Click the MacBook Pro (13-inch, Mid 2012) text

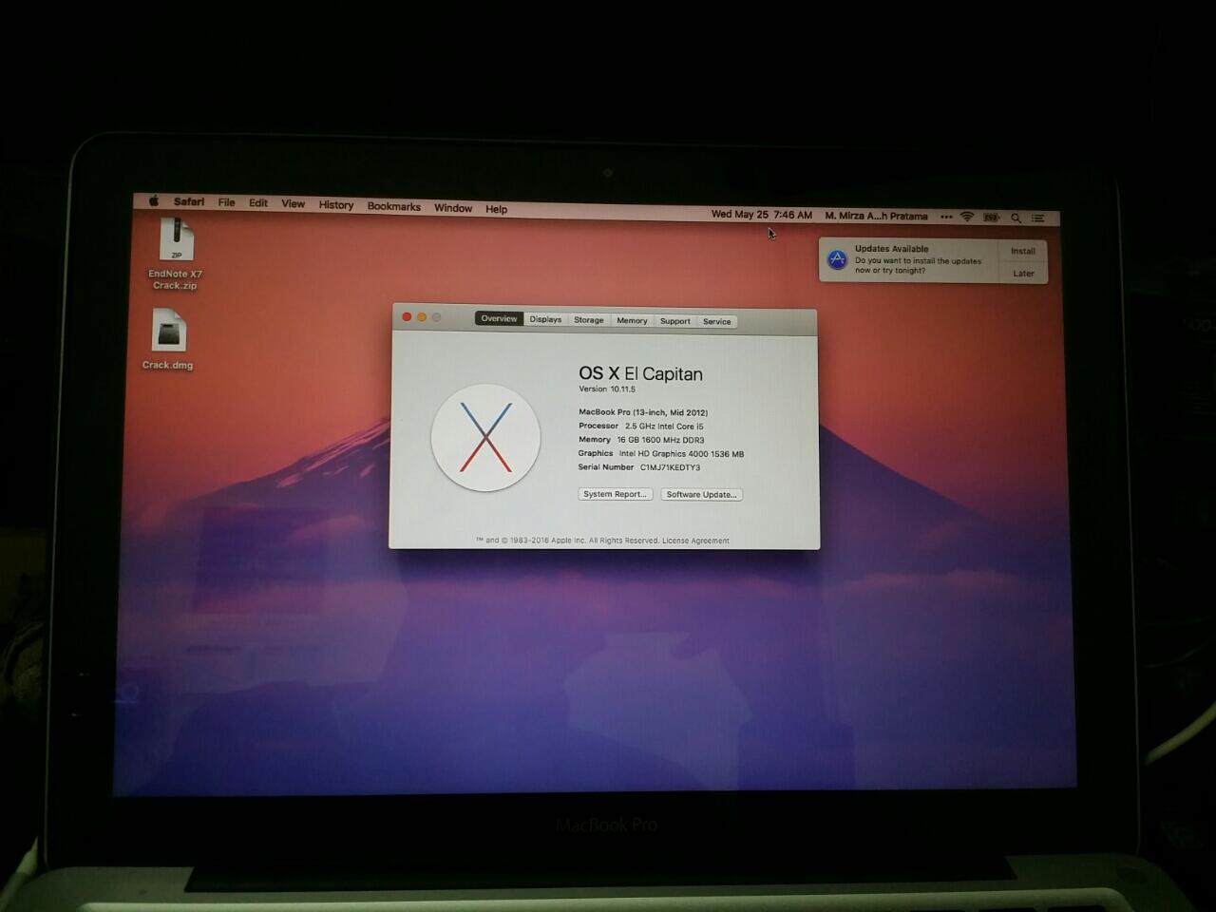pyautogui.click(x=643, y=412)
